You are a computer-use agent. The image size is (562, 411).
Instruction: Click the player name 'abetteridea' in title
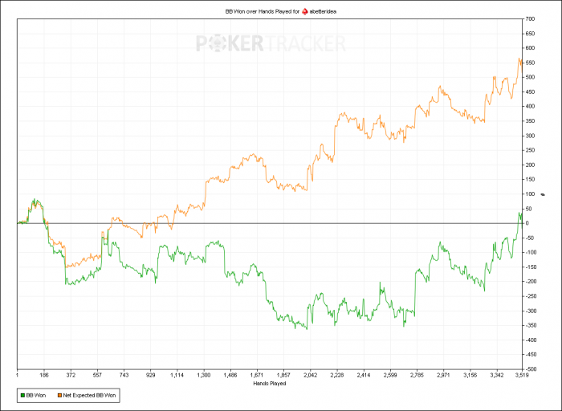point(323,11)
